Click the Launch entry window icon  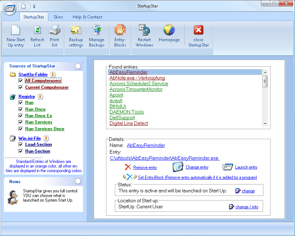point(228,167)
